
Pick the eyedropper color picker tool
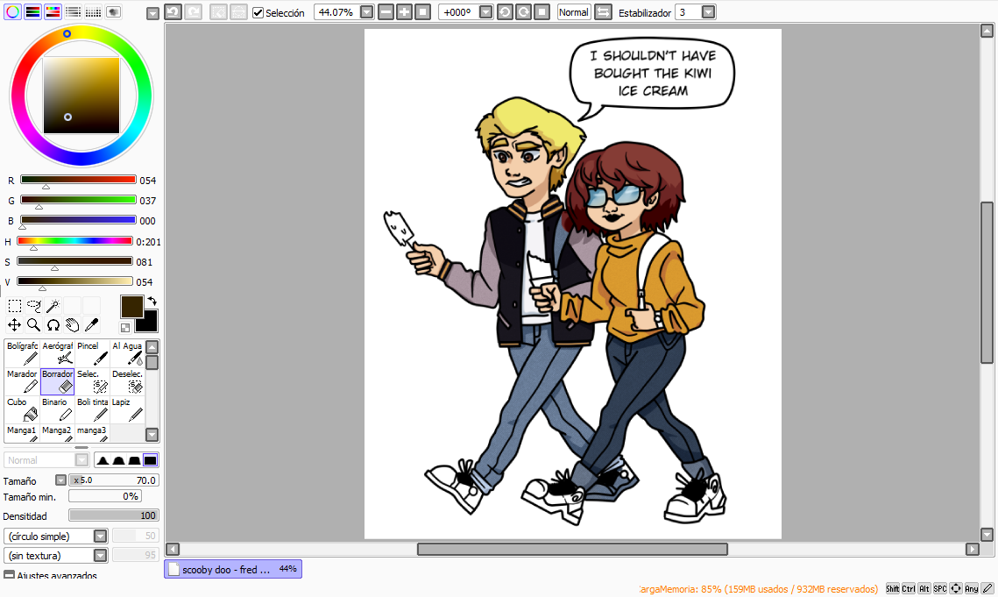click(92, 325)
